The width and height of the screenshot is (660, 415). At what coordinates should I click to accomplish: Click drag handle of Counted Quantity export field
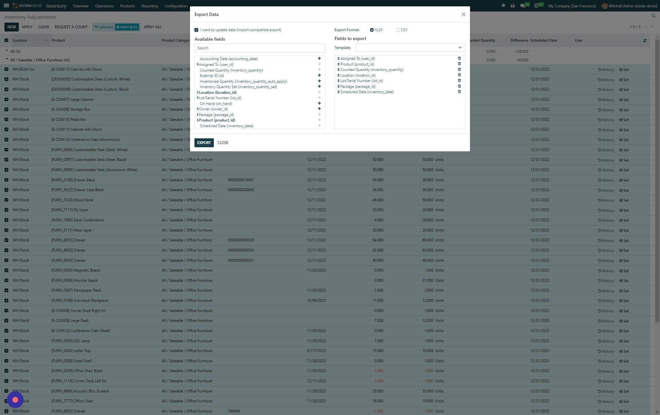point(338,70)
